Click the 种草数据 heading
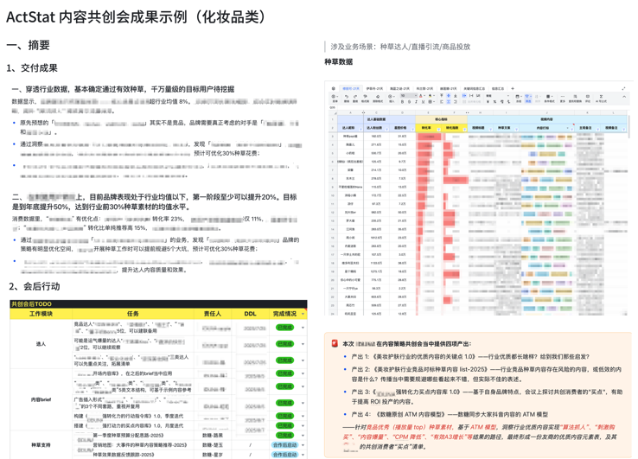This screenshot has height=459, width=638. (x=339, y=62)
